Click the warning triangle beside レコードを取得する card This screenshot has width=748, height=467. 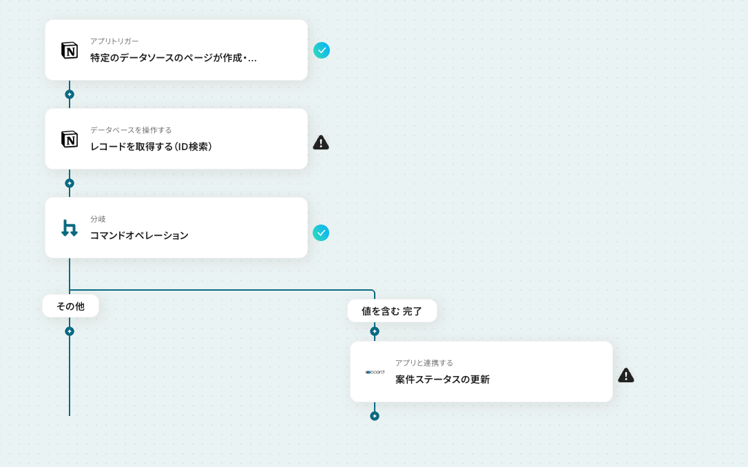pyautogui.click(x=321, y=143)
